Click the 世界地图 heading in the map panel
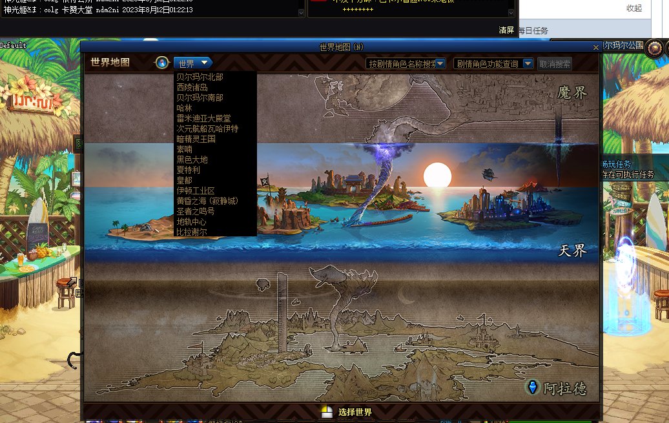This screenshot has width=669, height=423. (110, 62)
